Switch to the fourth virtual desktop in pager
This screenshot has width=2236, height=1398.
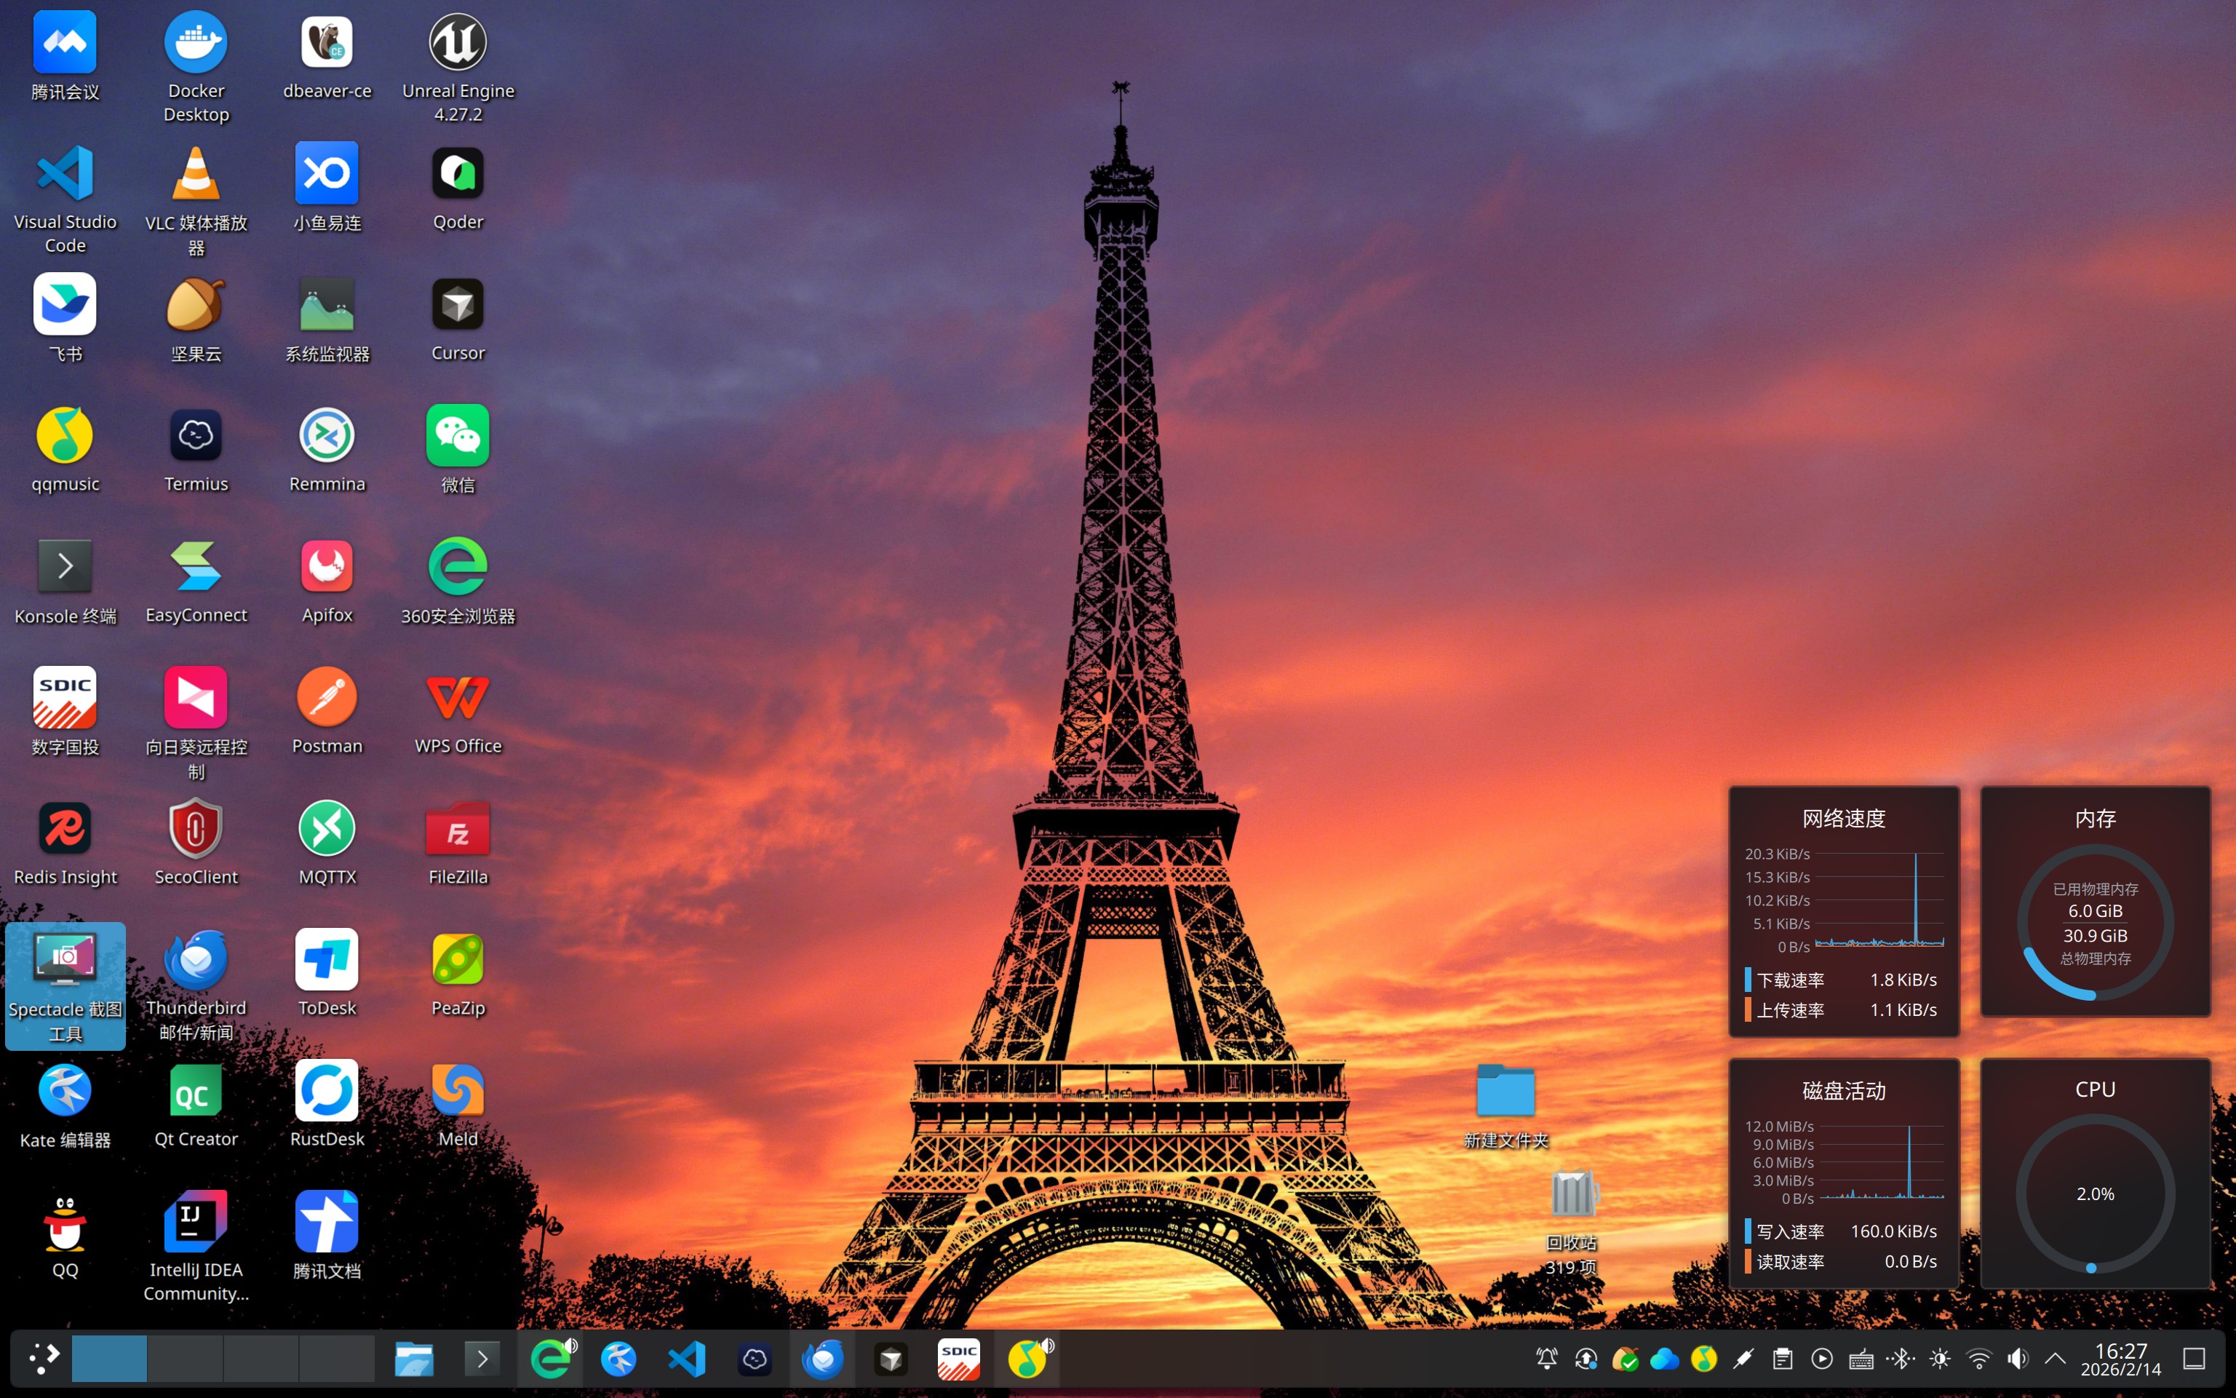(336, 1357)
